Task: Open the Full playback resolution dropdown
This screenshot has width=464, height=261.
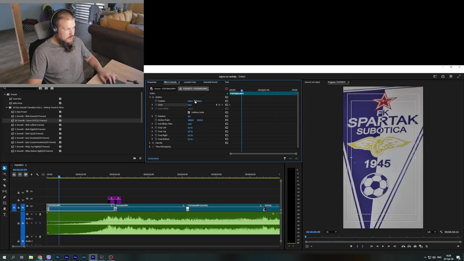Action: pyautogui.click(x=431, y=232)
